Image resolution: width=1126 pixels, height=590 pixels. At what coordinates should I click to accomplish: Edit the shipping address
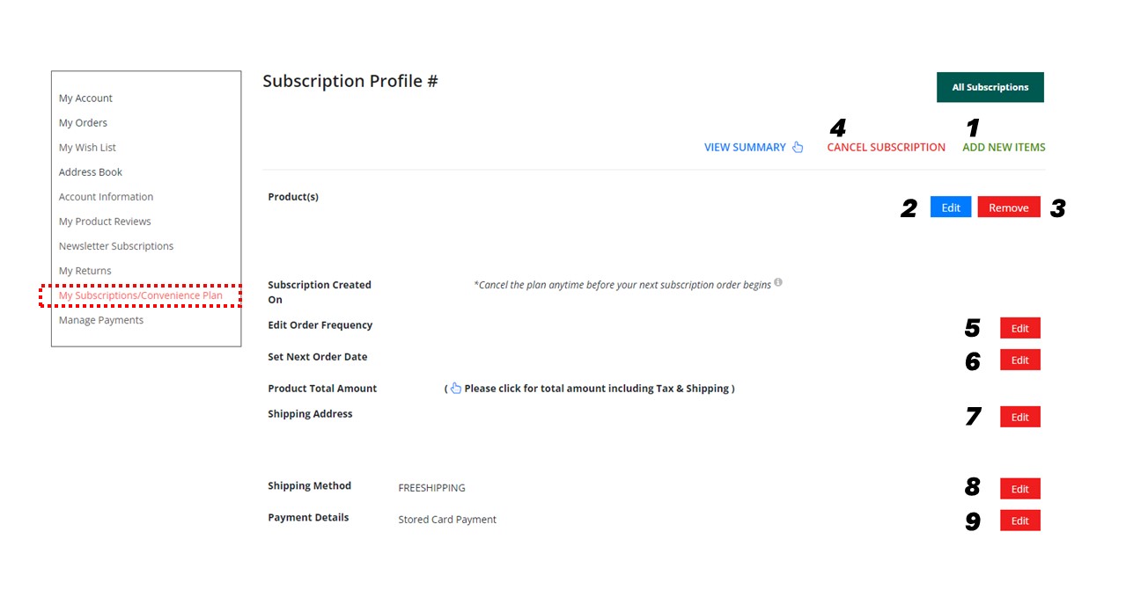(1020, 417)
